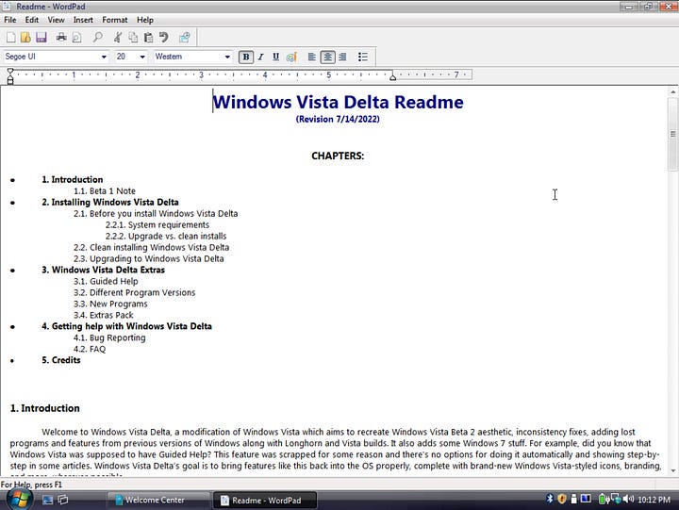Click the WordPad title bar document icon

[x=7, y=6]
